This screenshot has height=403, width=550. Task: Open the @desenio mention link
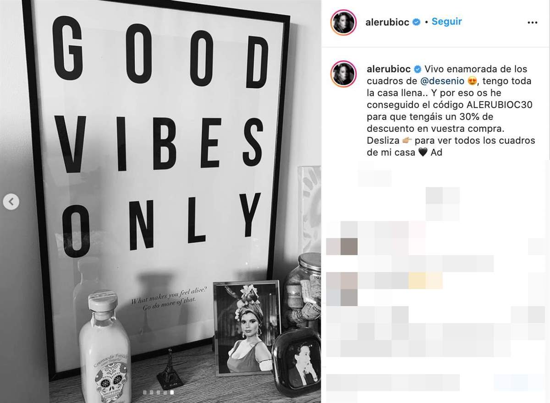(x=443, y=81)
